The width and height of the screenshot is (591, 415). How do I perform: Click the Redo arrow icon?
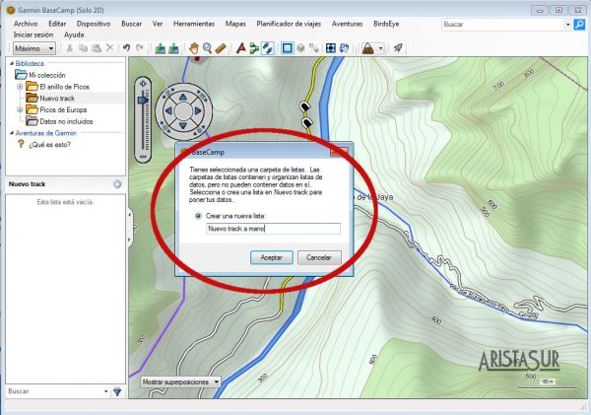click(140, 48)
